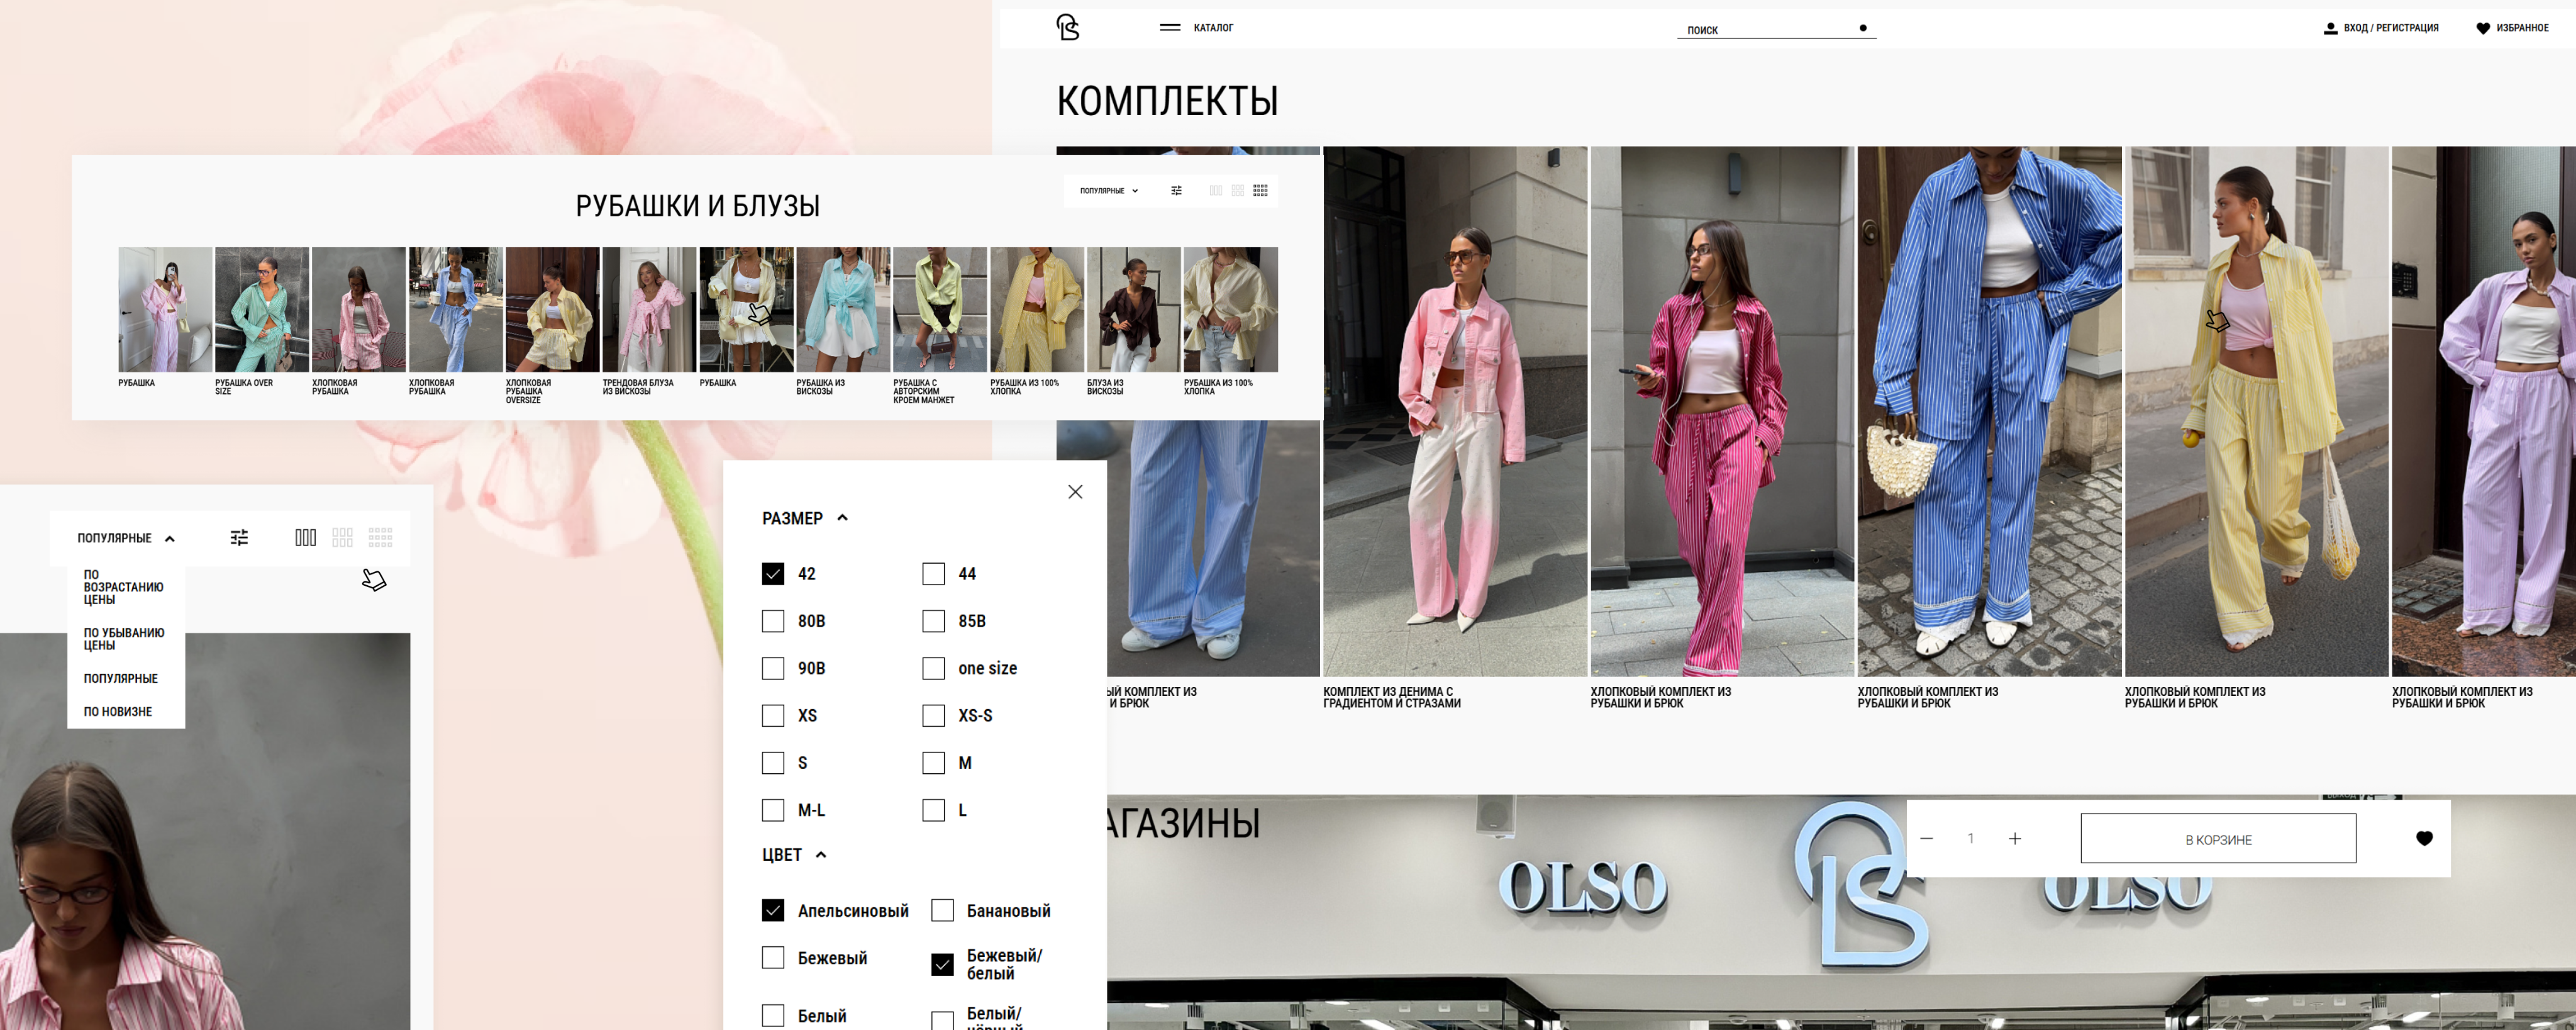This screenshot has height=1030, width=2576.
Task: Collapse the Цвет filter section
Action: click(x=821, y=855)
